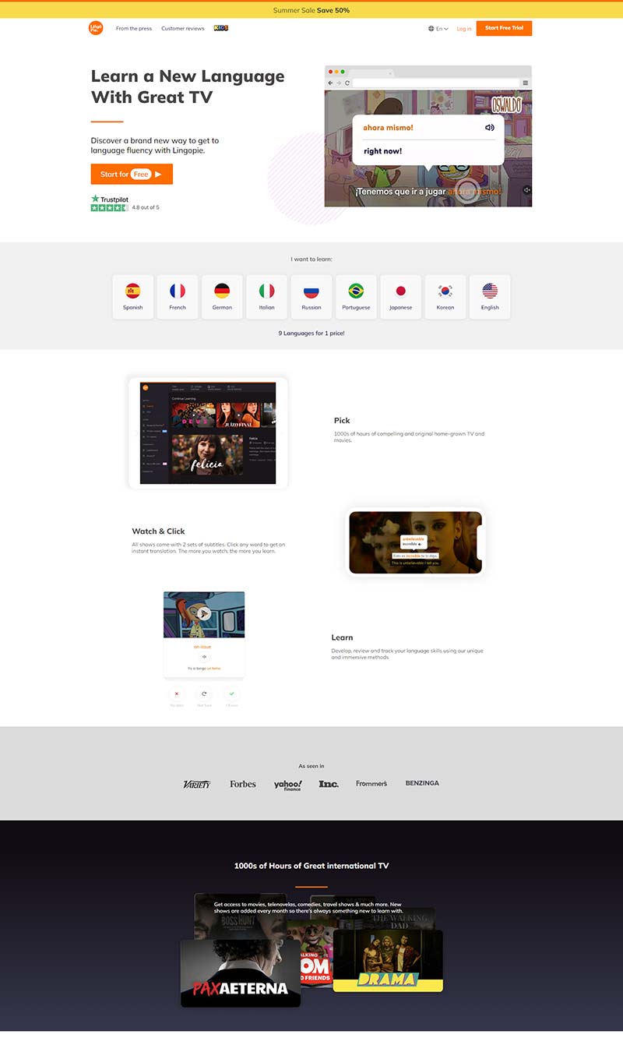Click the right now! translation text
The height and width of the screenshot is (1052, 623).
coord(382,151)
